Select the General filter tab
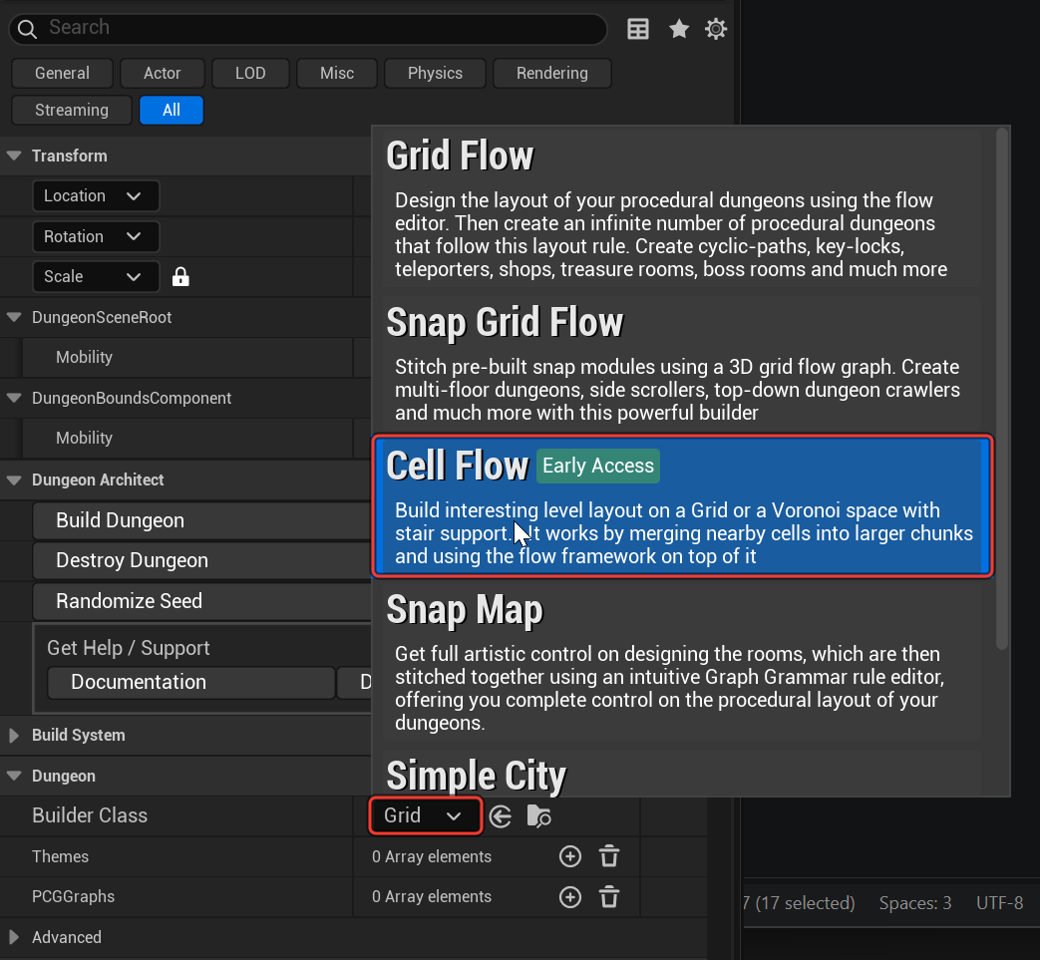 [63, 73]
